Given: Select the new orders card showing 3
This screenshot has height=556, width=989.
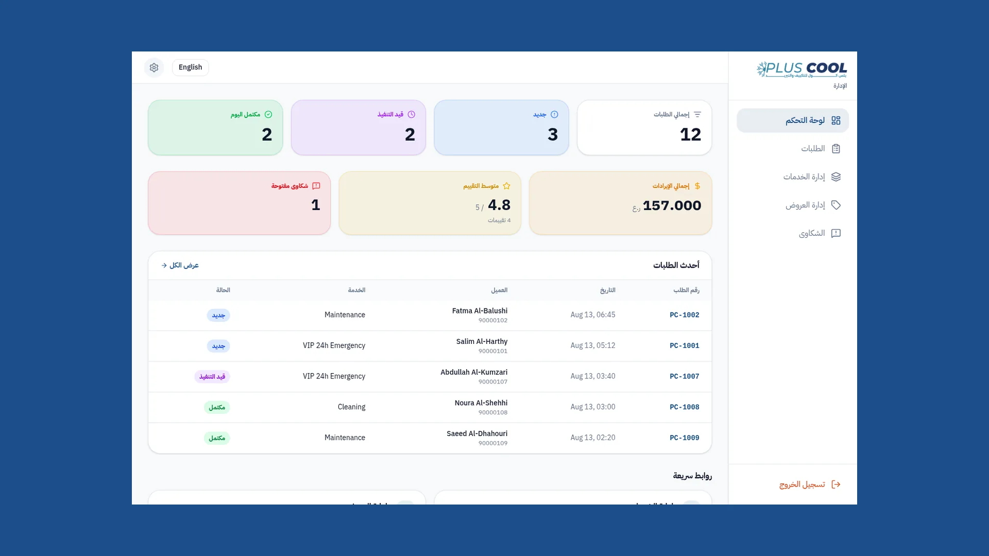Looking at the screenshot, I should pos(501,128).
